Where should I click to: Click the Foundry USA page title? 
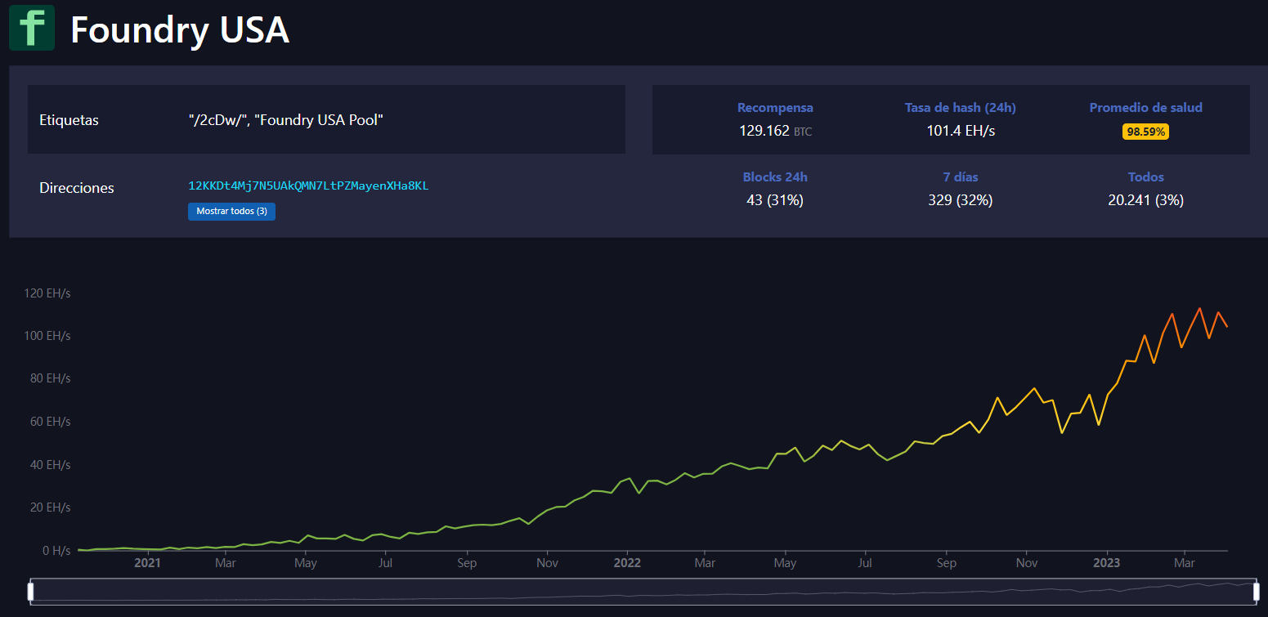point(180,30)
